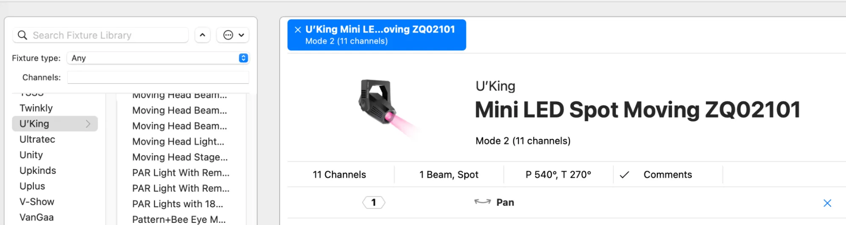
Task: Select the 1 Beam, Spot item
Action: tap(449, 175)
